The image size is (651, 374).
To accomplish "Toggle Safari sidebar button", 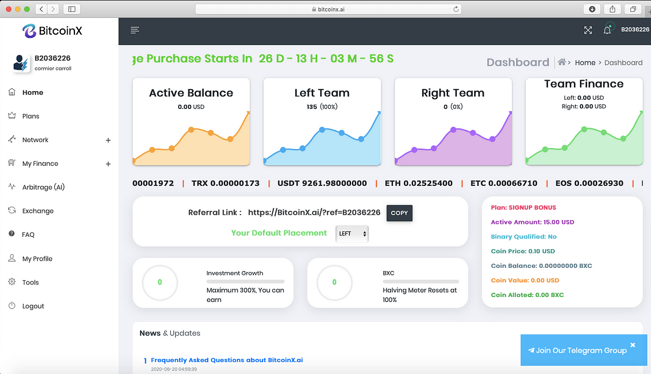I will click(x=72, y=9).
